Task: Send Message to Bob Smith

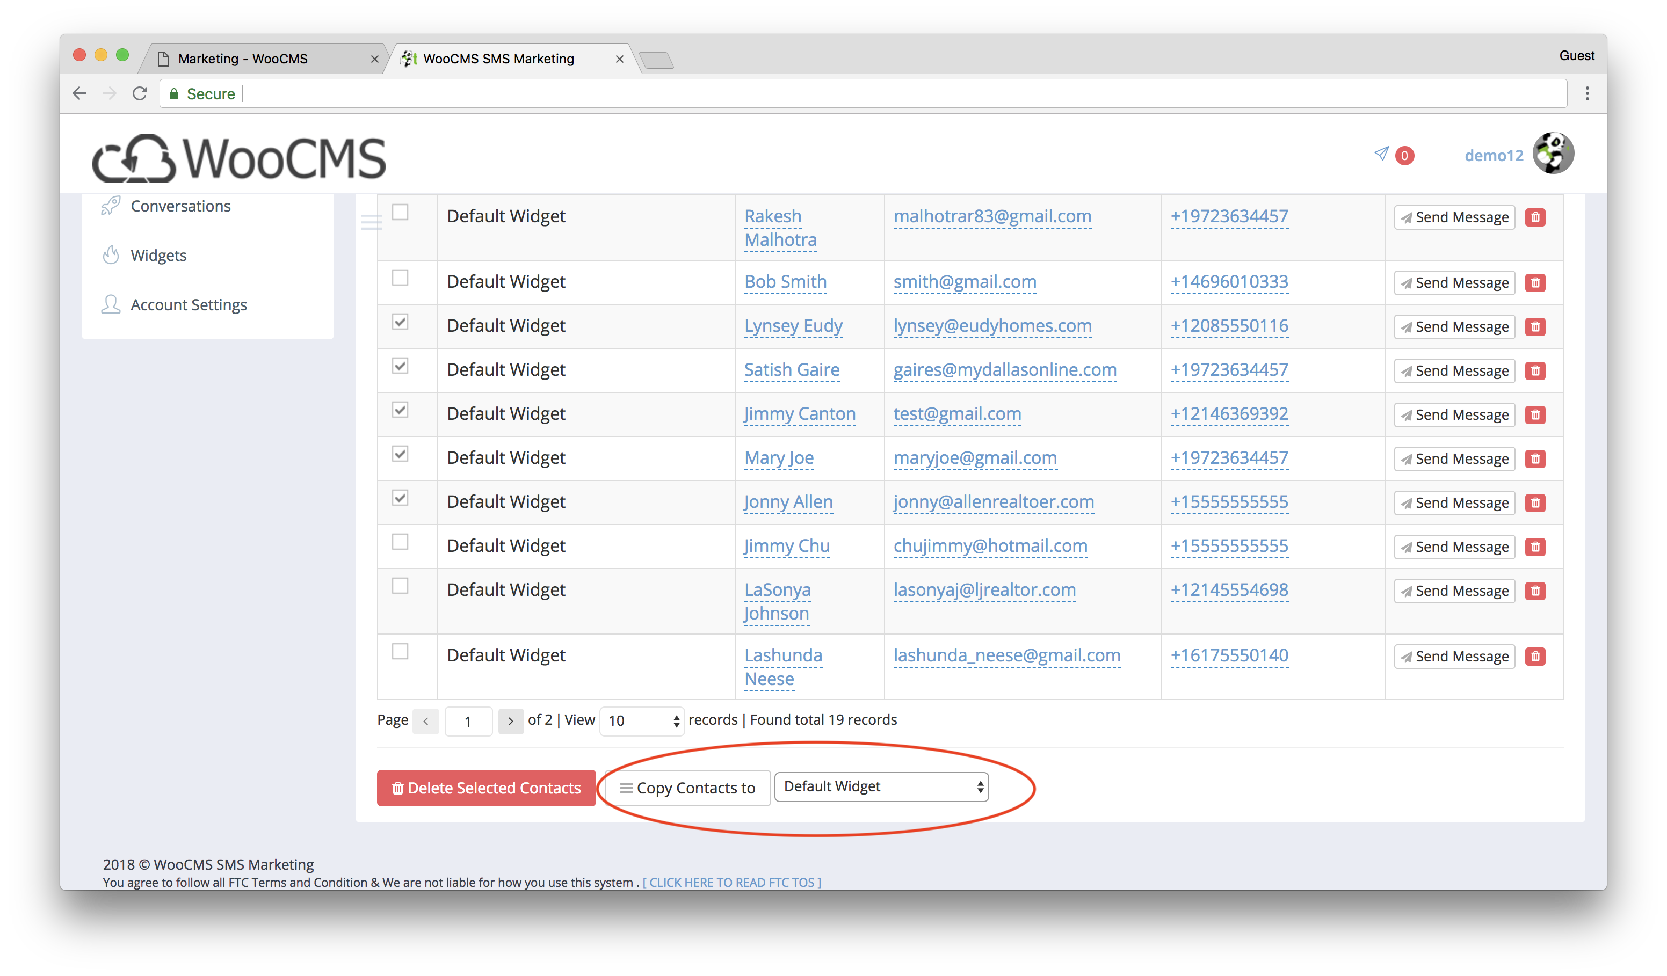Action: click(x=1454, y=282)
